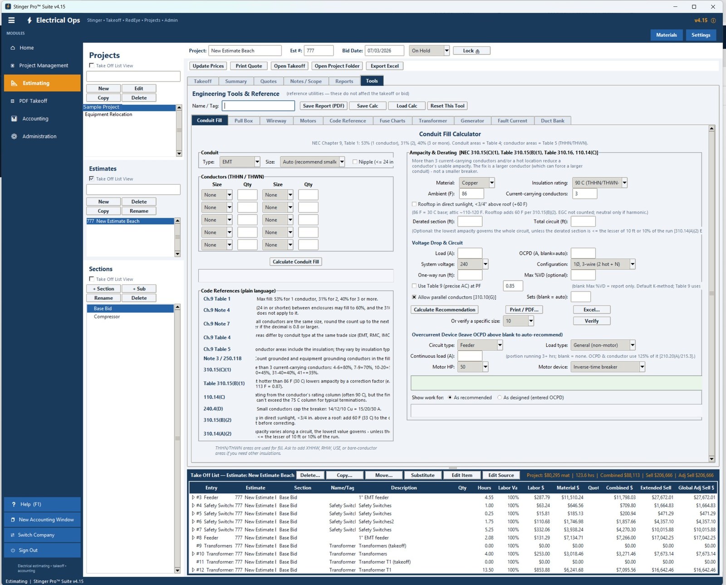Select As recommended radio button
This screenshot has width=726, height=585.
tap(450, 398)
